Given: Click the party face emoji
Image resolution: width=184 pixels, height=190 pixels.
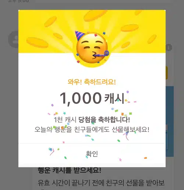Looking at the screenshot, I should pyautogui.click(x=92, y=48).
